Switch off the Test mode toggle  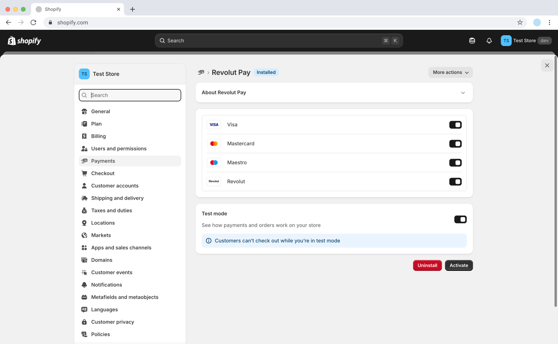click(460, 219)
